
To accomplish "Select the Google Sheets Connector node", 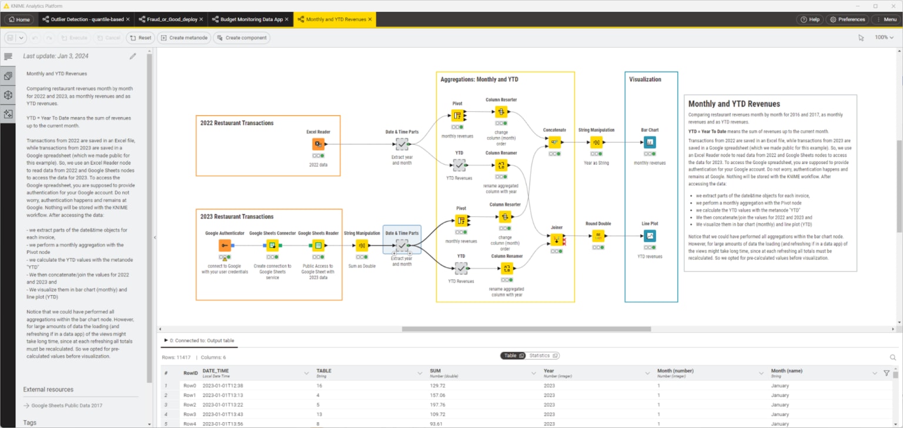I will point(272,246).
